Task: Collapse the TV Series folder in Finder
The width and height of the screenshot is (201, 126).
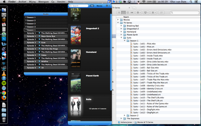Action: [x=118, y=23]
